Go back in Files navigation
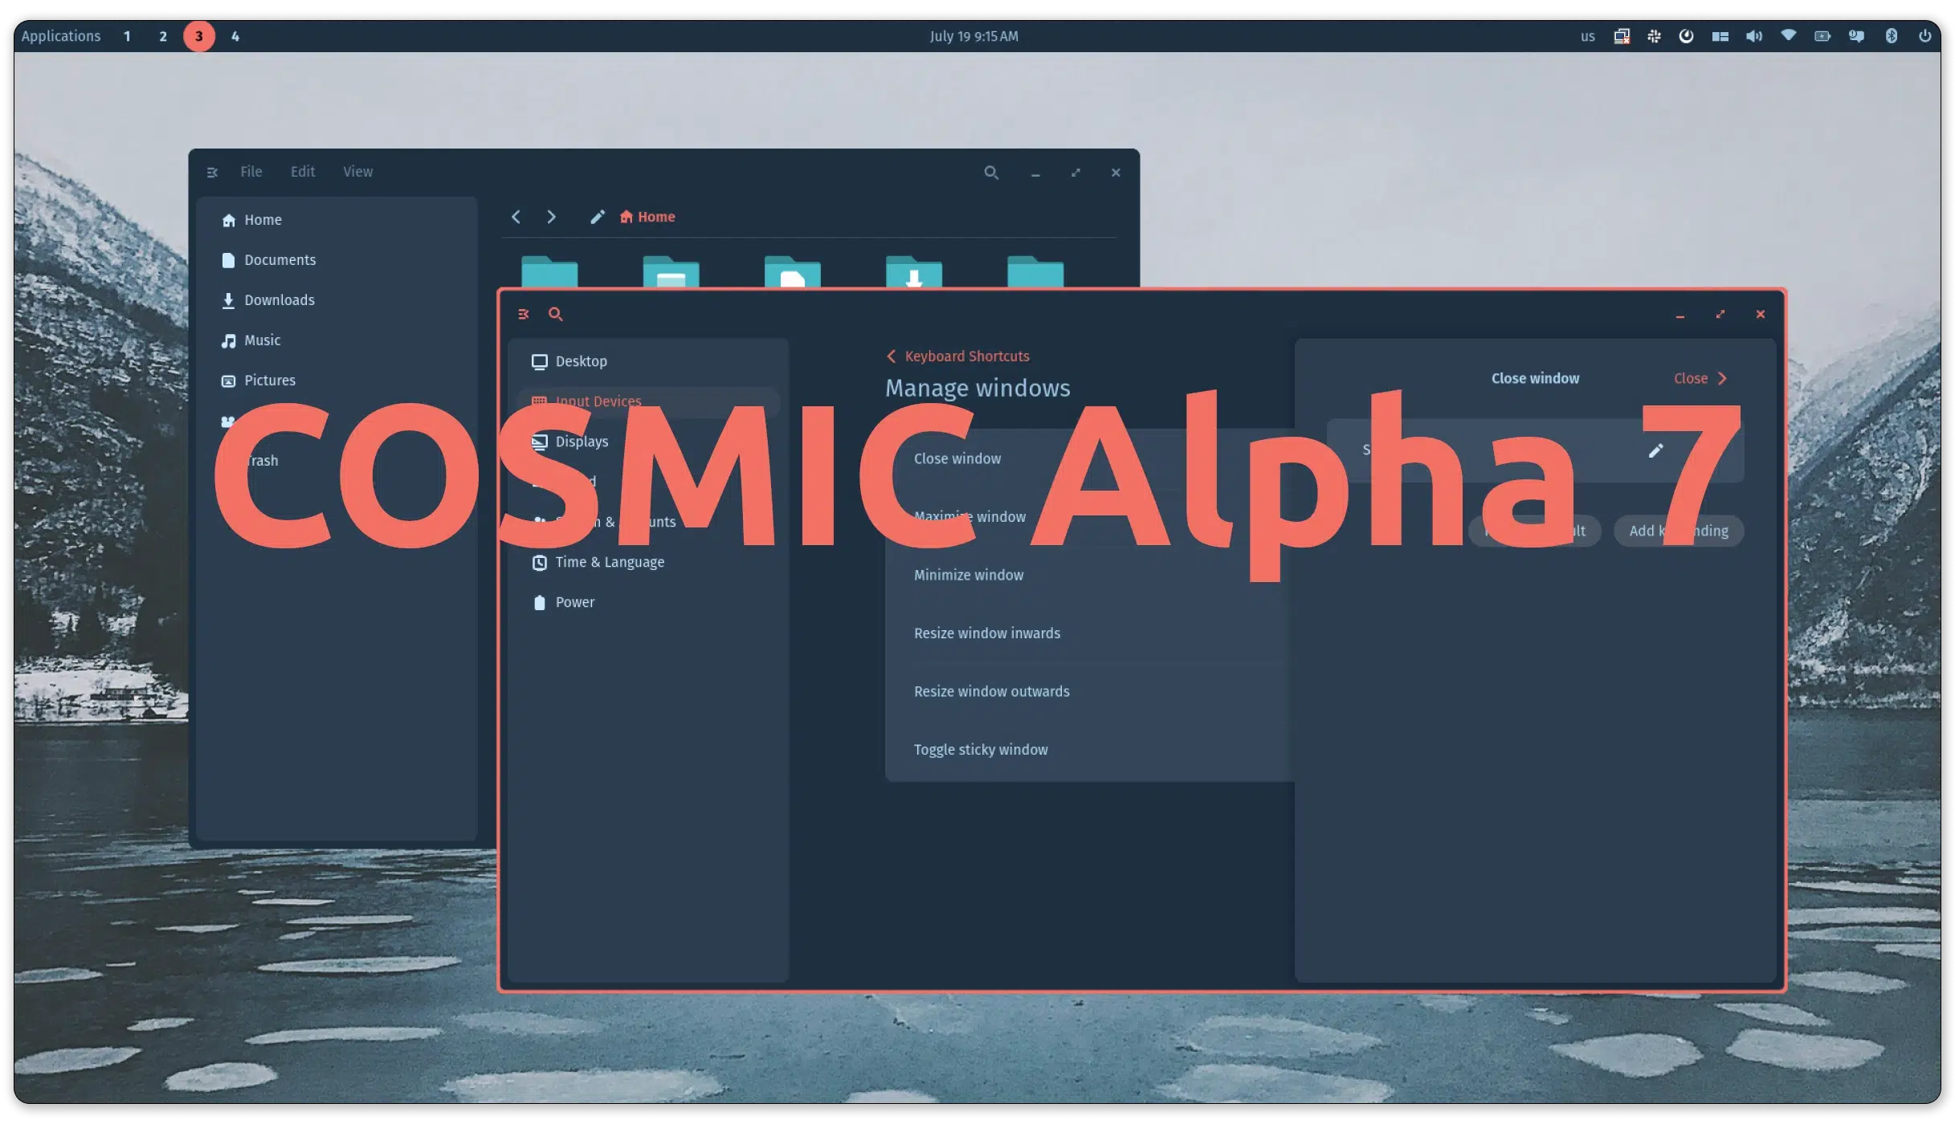This screenshot has width=1955, height=1124. (516, 217)
